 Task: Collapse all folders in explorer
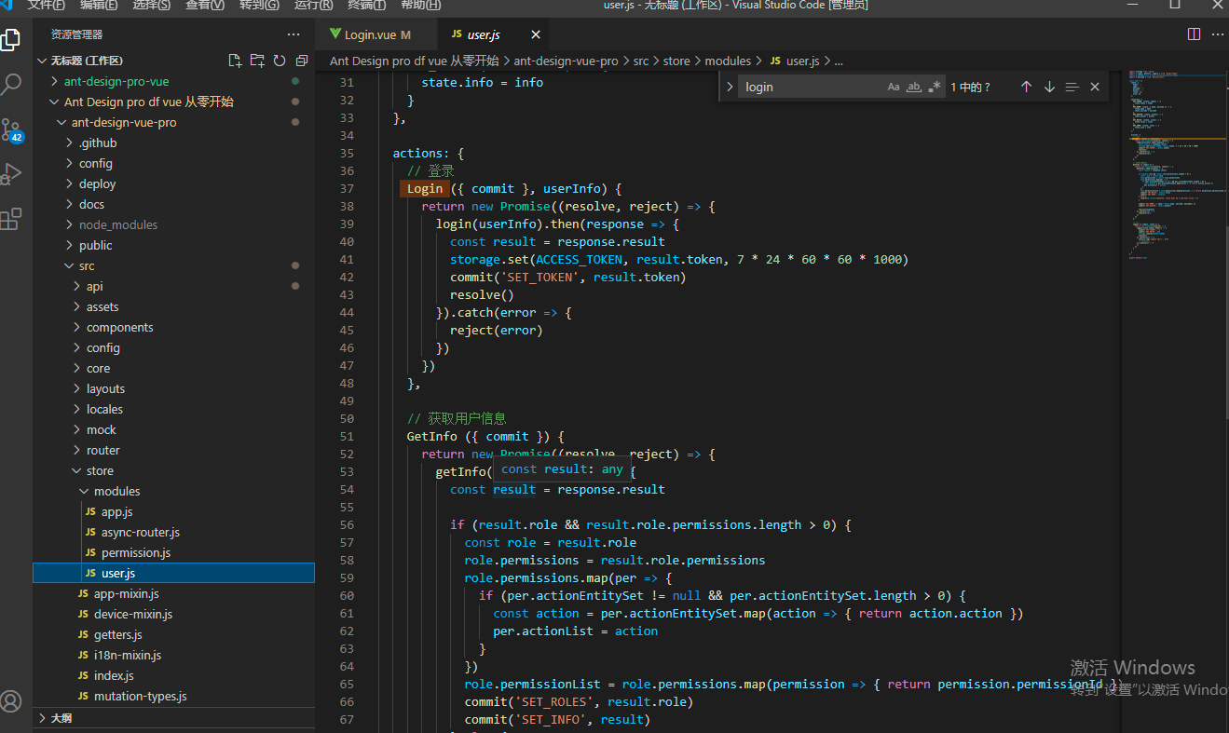[302, 61]
